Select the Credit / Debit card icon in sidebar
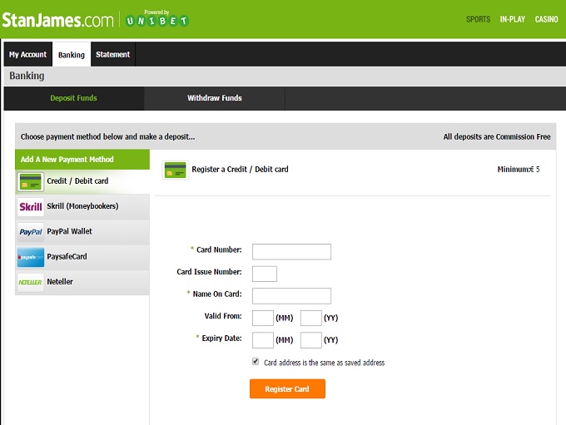566x425 pixels. point(31,181)
